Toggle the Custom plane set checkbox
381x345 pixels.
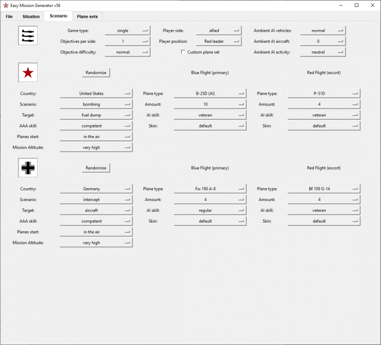pyautogui.click(x=183, y=52)
